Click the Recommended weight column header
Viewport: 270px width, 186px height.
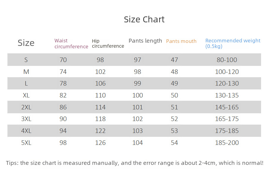[233, 43]
